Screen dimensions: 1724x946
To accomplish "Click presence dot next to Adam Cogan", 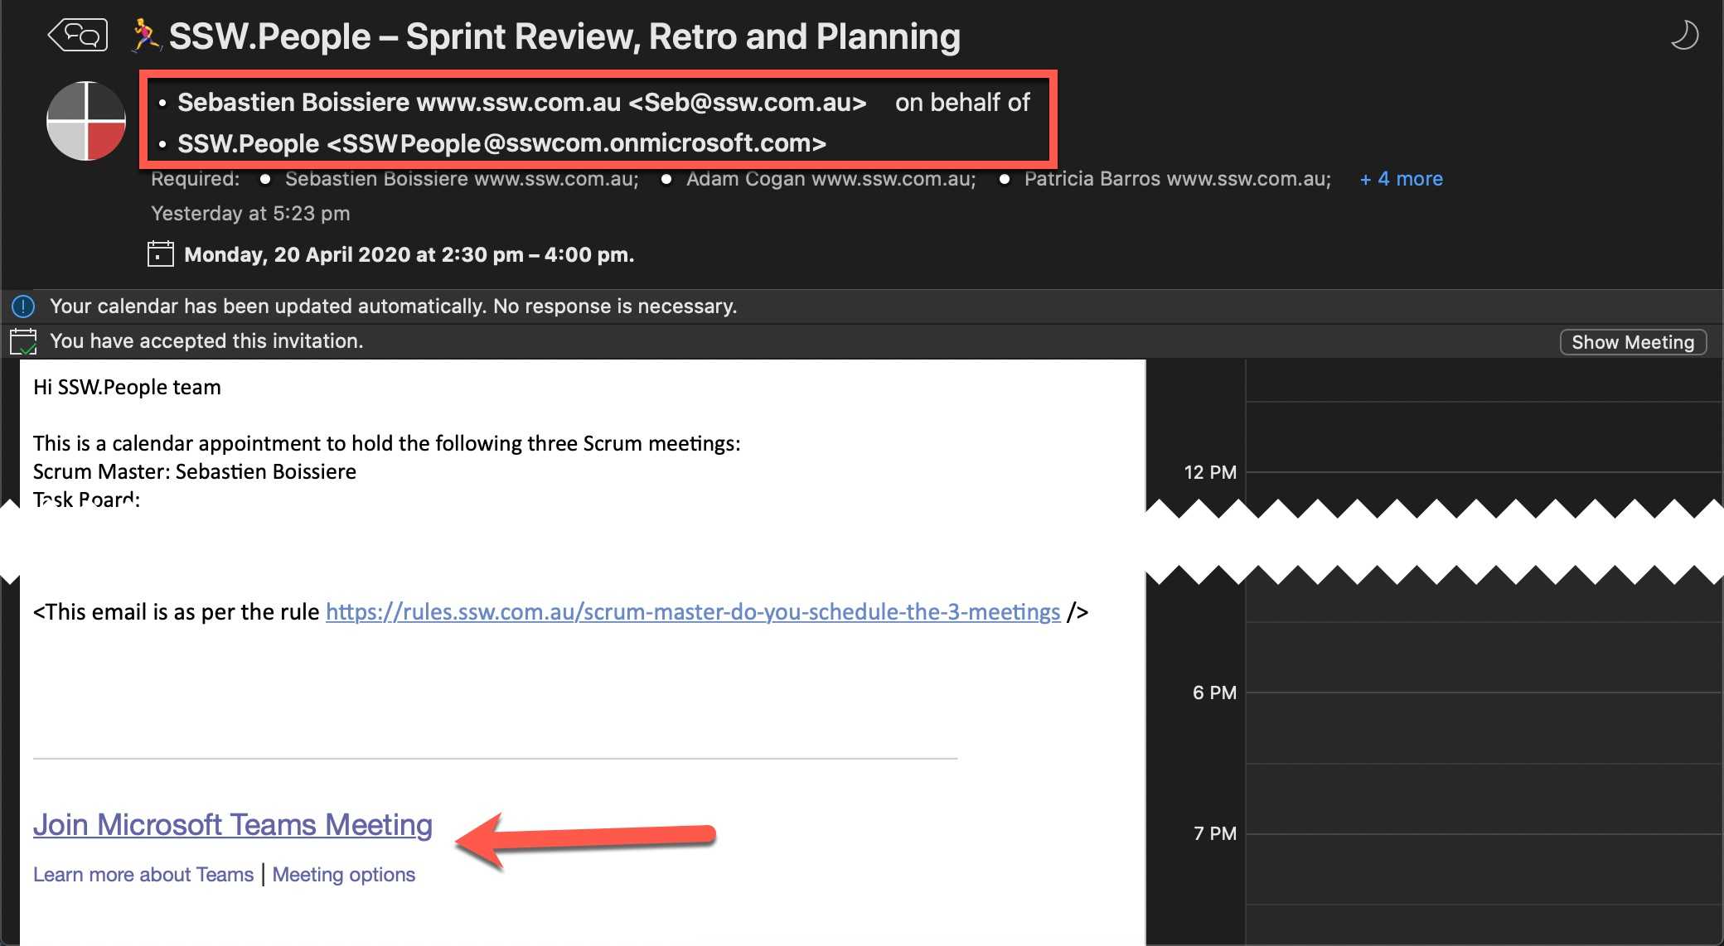I will pyautogui.click(x=666, y=179).
